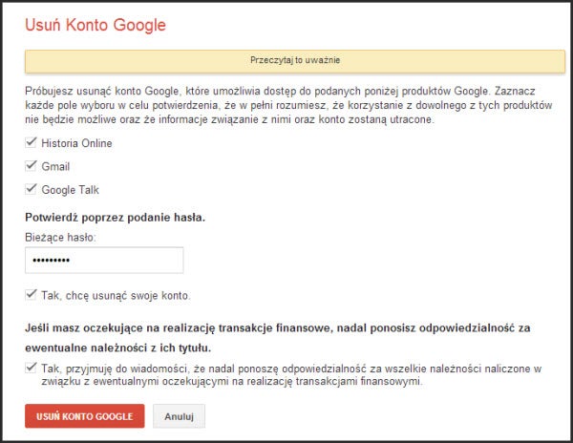Screen dimensions: 573x443
Task: Toggle the 'Tak, przyjmuję do wiadomości' checkbox
Action: [32, 368]
